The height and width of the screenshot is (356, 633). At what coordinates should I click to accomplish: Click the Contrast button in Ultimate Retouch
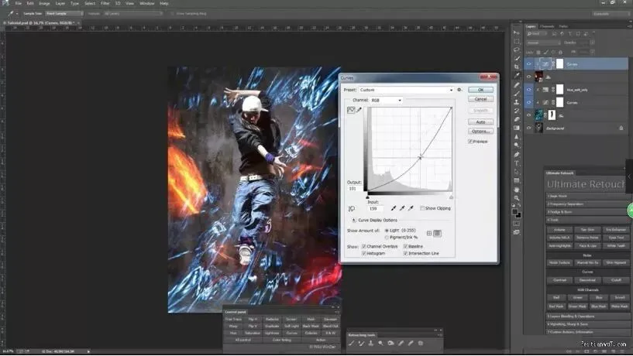[x=559, y=280]
